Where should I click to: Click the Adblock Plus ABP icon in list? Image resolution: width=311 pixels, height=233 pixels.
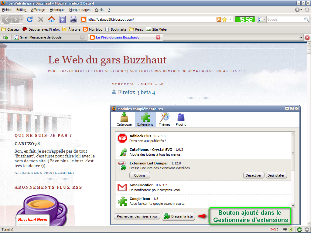coord(122,138)
